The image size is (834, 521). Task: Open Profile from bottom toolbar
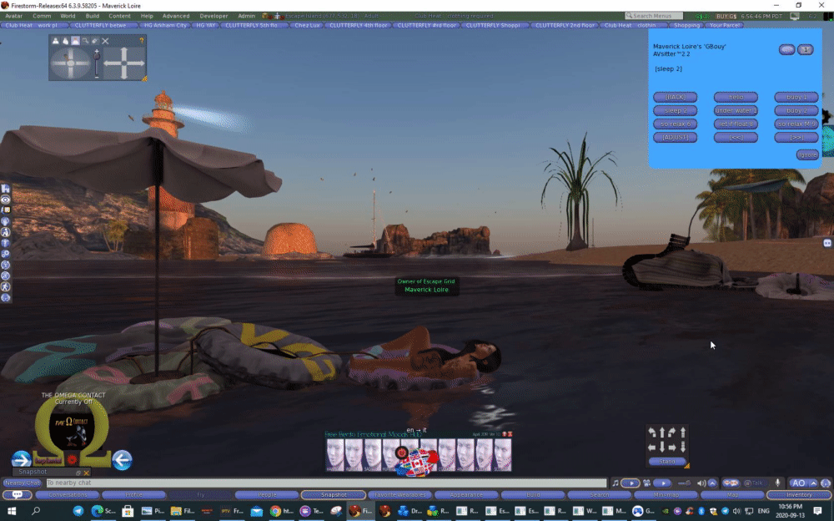[133, 495]
